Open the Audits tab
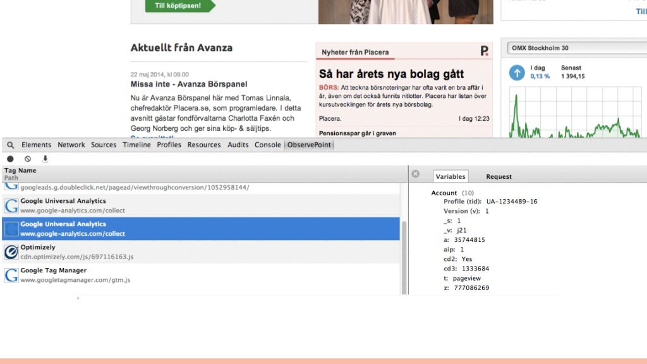Image resolution: width=647 pixels, height=364 pixels. tap(238, 145)
